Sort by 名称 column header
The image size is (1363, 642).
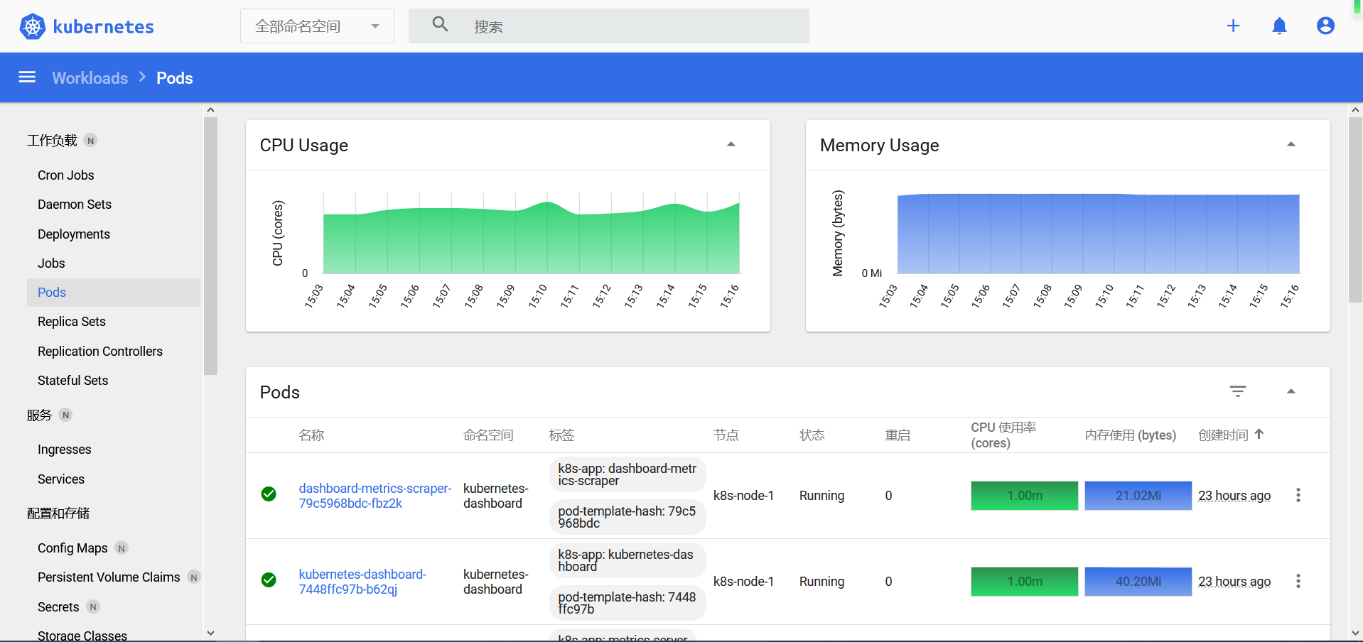tap(311, 435)
